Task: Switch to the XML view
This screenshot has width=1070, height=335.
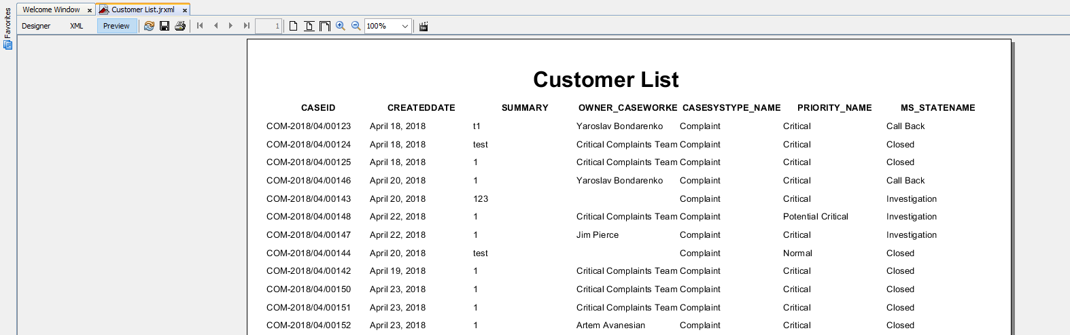Action: [77, 26]
